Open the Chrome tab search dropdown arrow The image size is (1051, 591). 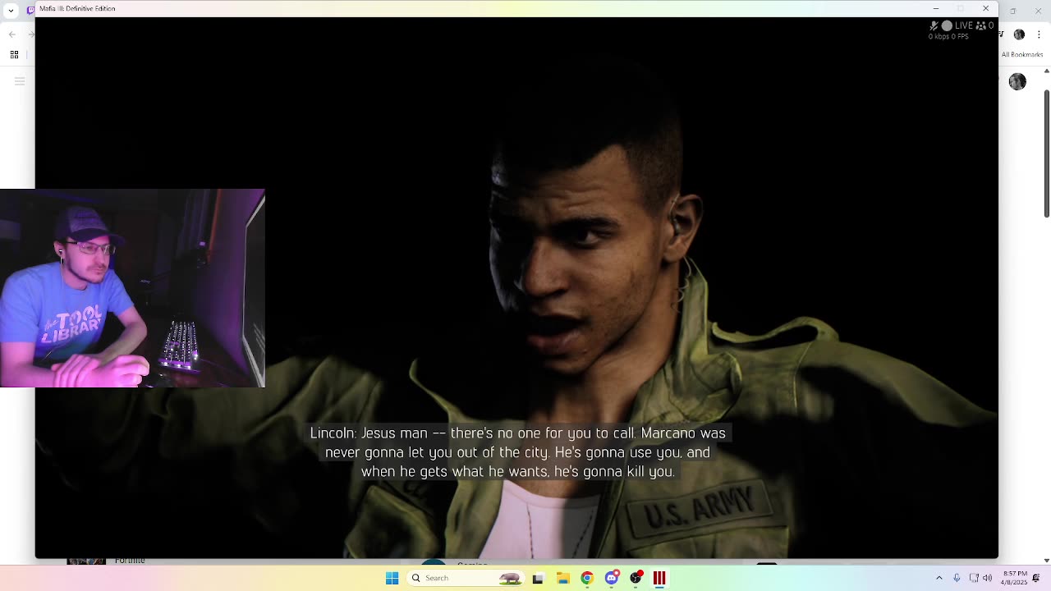click(x=11, y=10)
